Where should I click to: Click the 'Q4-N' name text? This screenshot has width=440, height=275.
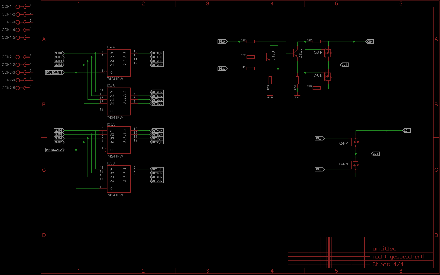pos(344,164)
